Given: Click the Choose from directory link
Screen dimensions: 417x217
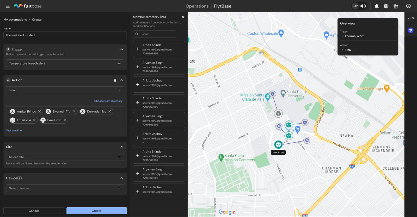Looking at the screenshot, I should (x=108, y=101).
